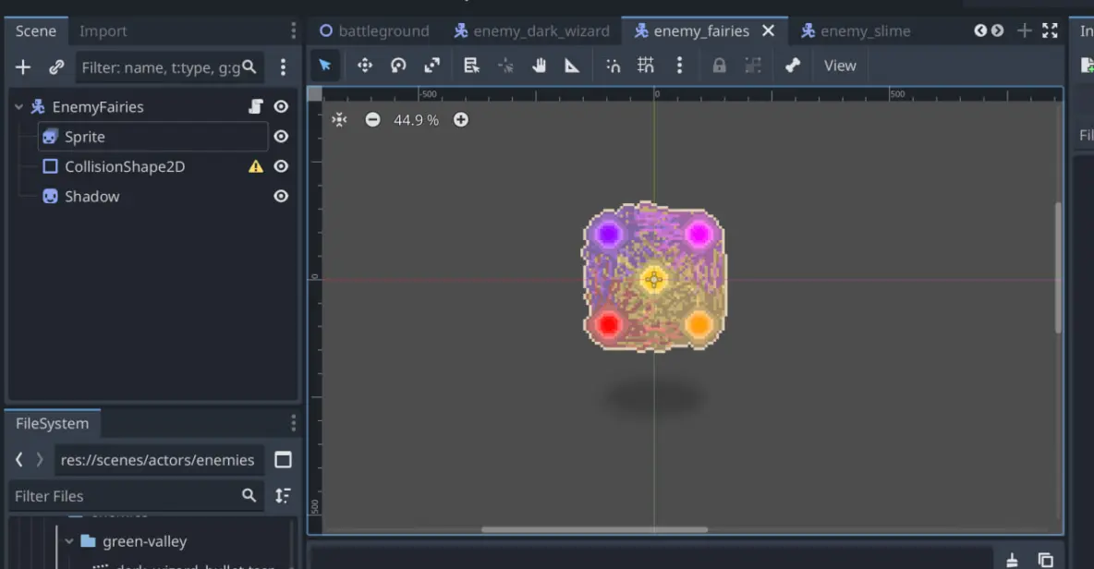Click the CollisionShape2D warning icon
This screenshot has height=569, width=1094.
pos(256,167)
